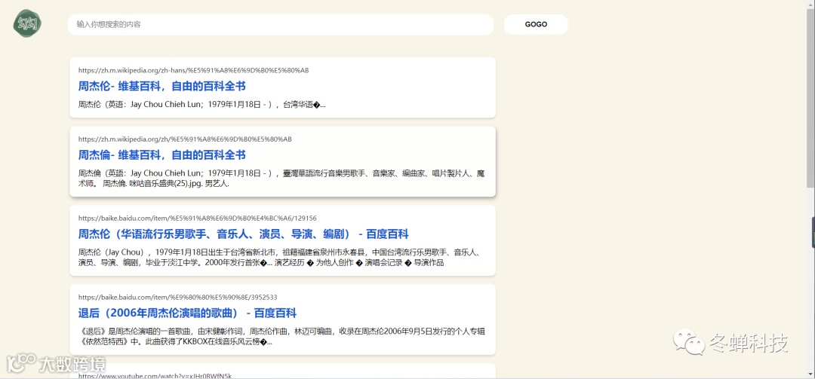The image size is (815, 379).
Task: Click the green round site logo
Action: coord(28,24)
